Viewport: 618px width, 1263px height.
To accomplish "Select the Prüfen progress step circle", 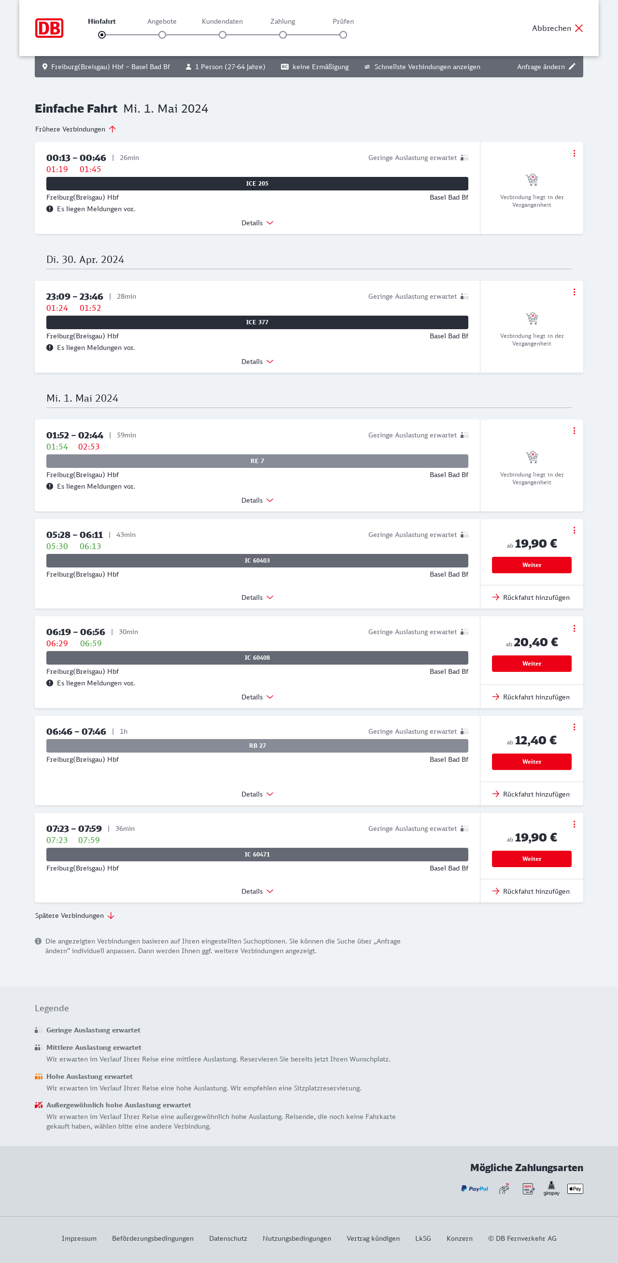I will (x=343, y=35).
